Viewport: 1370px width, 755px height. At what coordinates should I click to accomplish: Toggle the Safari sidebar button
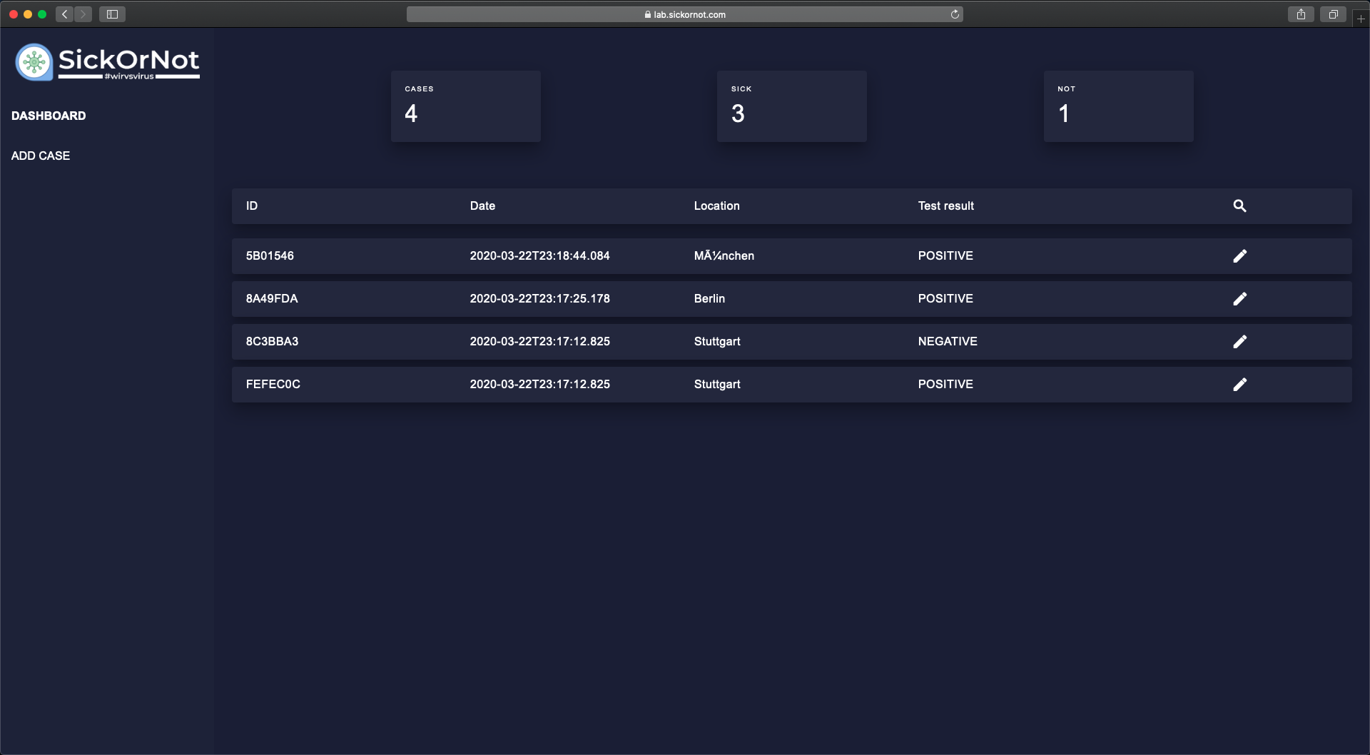[x=112, y=14]
